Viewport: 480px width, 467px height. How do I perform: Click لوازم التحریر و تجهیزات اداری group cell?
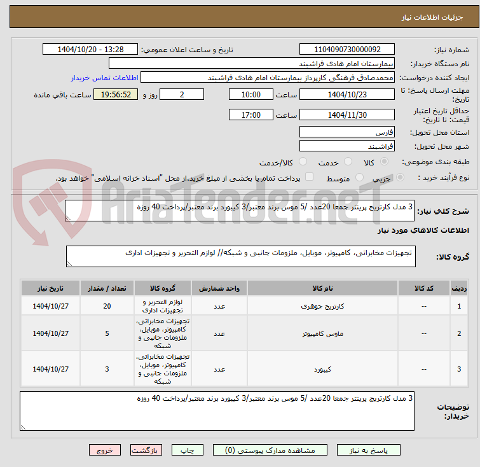163,306
